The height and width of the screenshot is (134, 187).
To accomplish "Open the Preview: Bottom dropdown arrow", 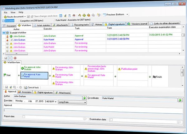I will coord(127,14).
